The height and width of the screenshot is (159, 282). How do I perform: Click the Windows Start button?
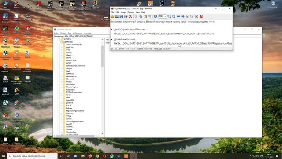4,156
